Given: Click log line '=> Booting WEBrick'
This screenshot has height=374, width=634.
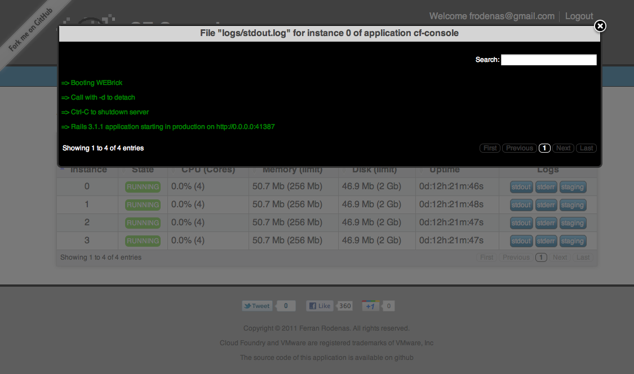Looking at the screenshot, I should 92,83.
